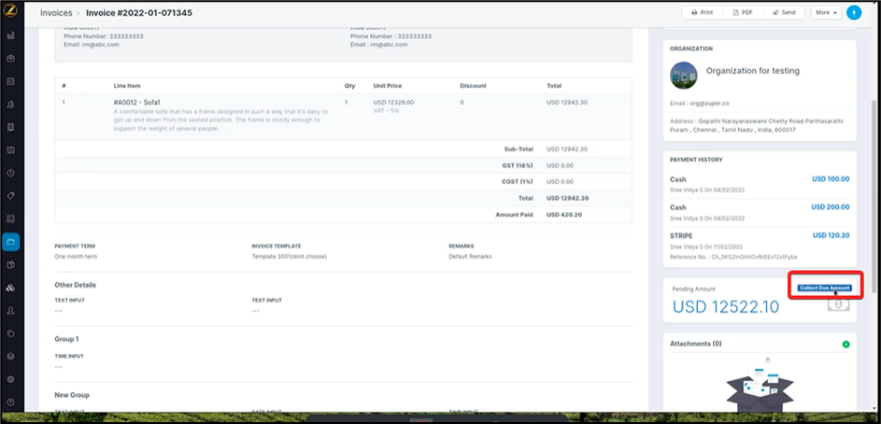Open the calendar icon in sidebar
Image resolution: width=881 pixels, height=424 pixels.
(10, 81)
